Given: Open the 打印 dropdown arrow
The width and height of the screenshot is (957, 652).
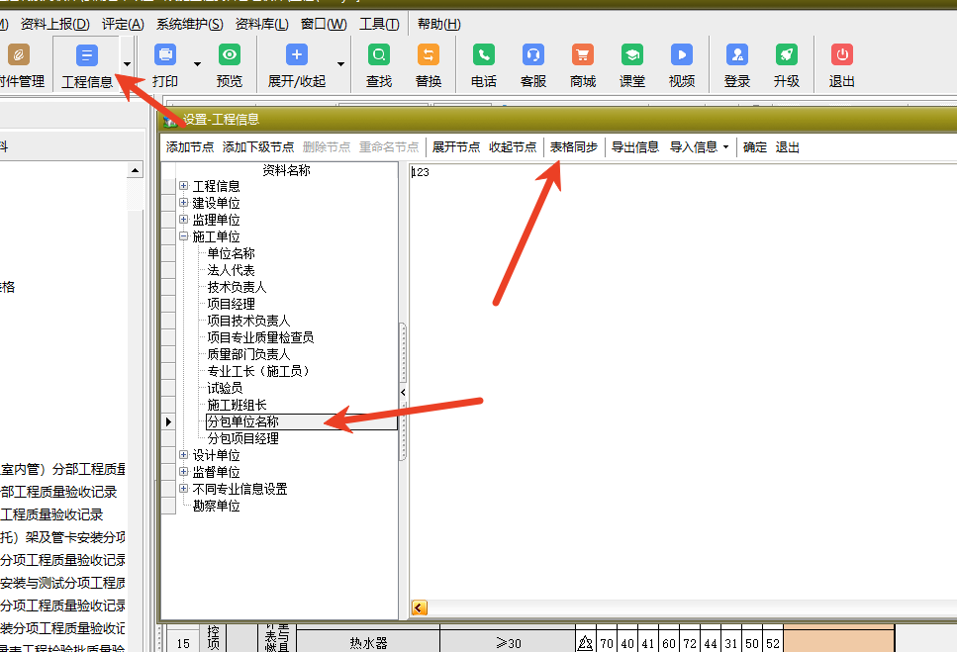Looking at the screenshot, I should coord(197,64).
